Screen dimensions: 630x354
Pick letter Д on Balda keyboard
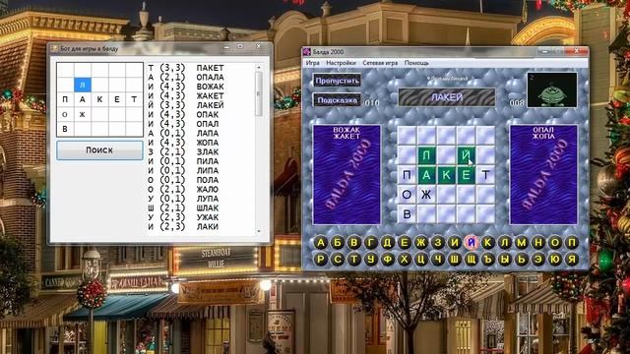tap(387, 243)
